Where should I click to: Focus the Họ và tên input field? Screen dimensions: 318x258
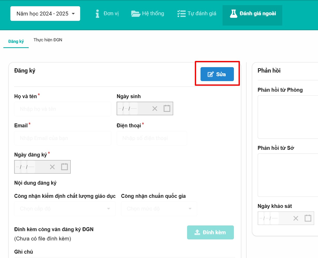click(63, 109)
